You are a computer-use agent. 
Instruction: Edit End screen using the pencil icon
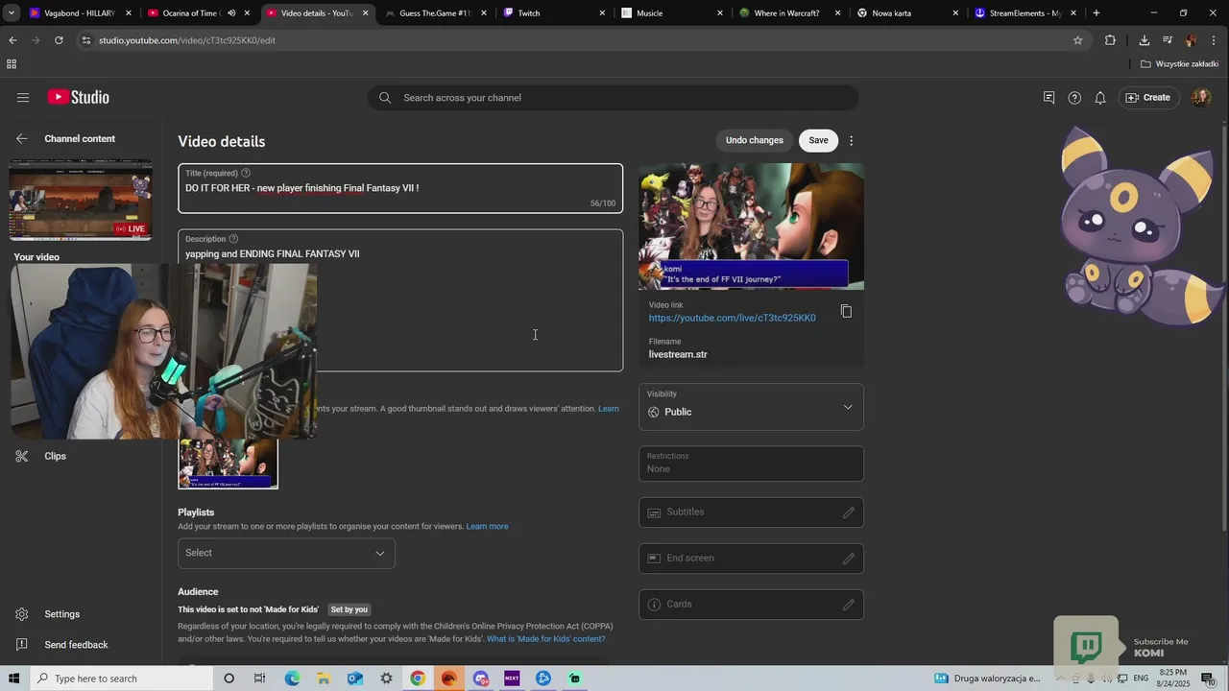[849, 559]
